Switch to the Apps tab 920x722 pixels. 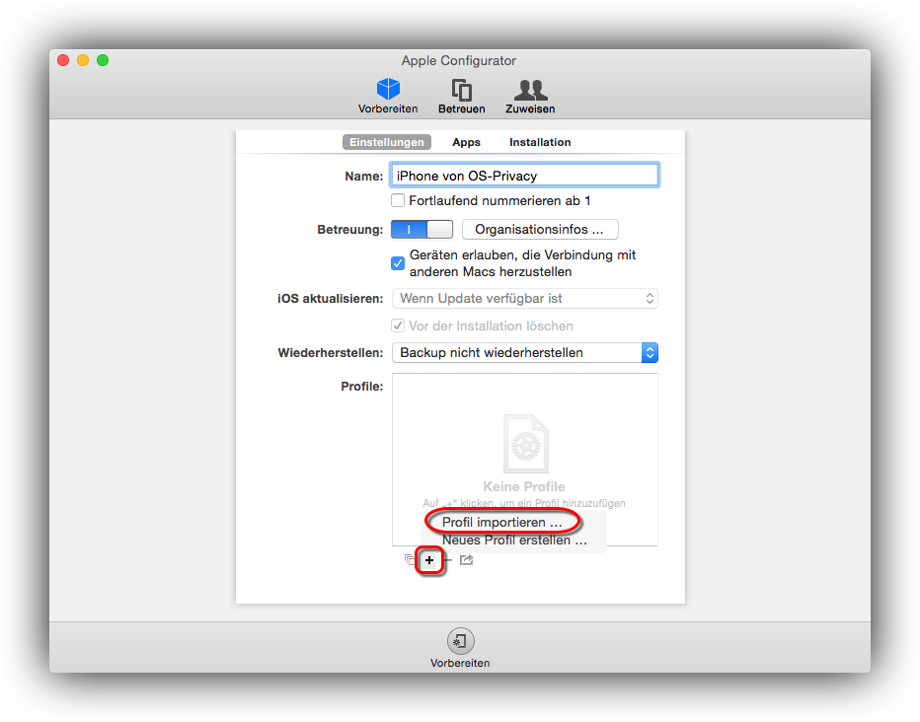pyautogui.click(x=467, y=142)
